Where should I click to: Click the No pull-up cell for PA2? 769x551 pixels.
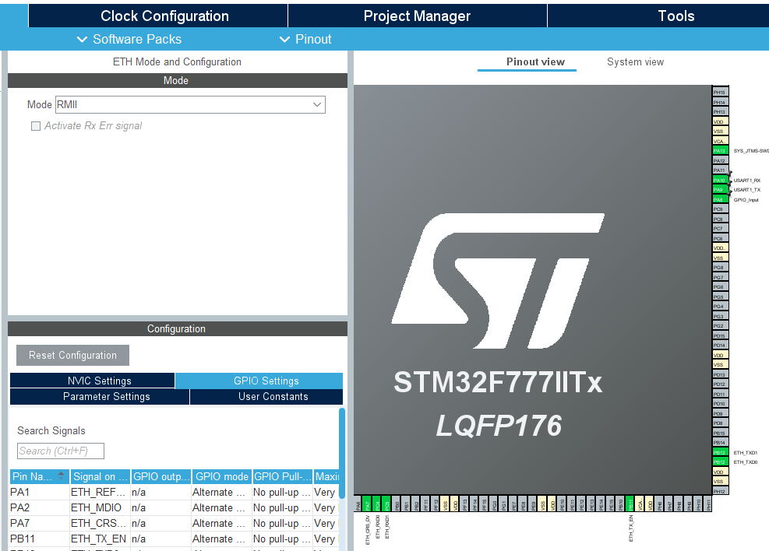[x=283, y=507]
